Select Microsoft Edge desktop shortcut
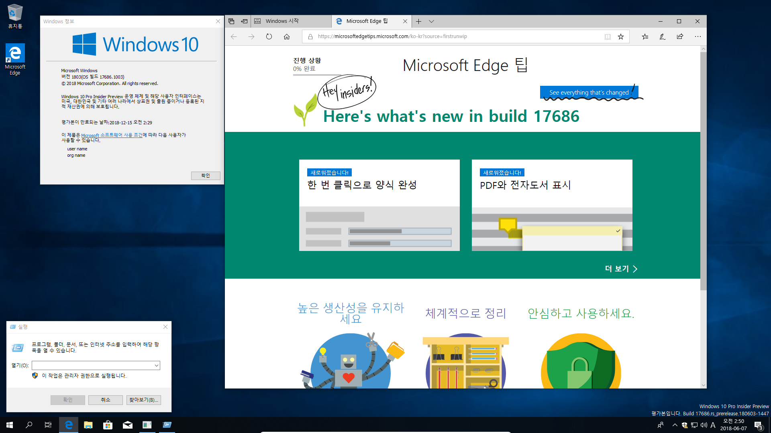771x433 pixels. [15, 59]
